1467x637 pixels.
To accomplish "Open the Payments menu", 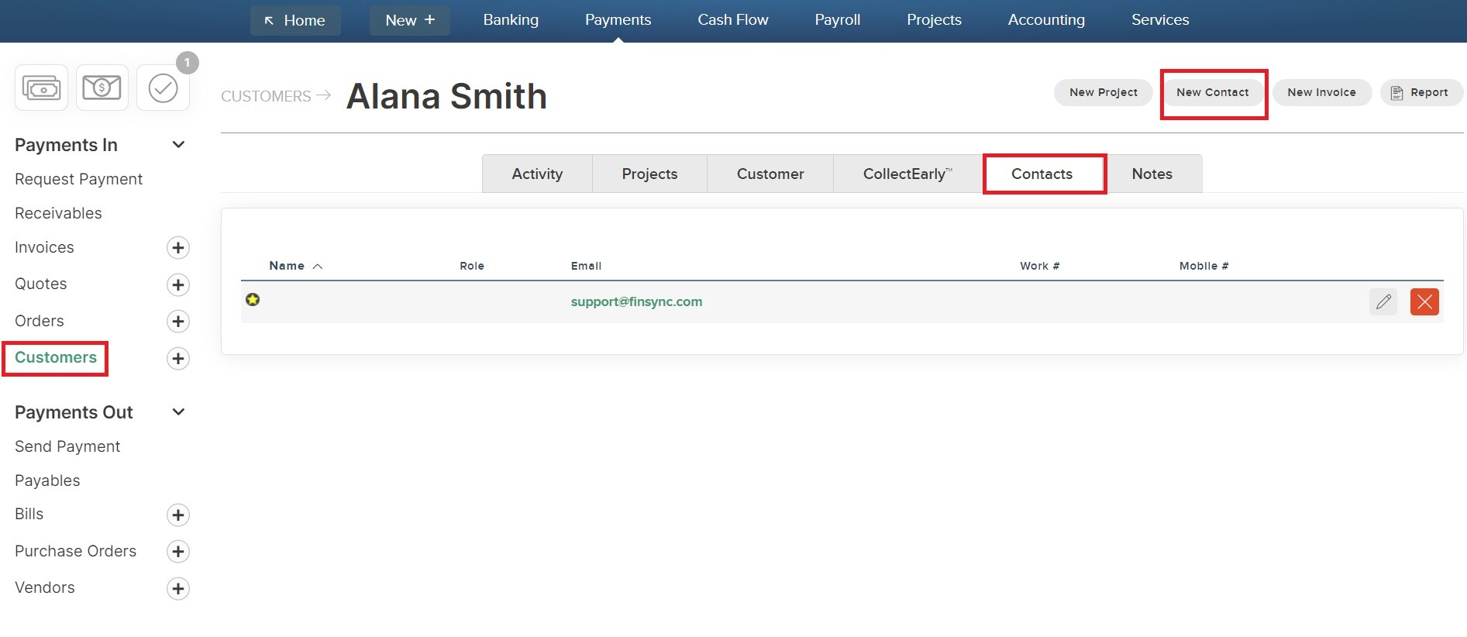I will [618, 20].
